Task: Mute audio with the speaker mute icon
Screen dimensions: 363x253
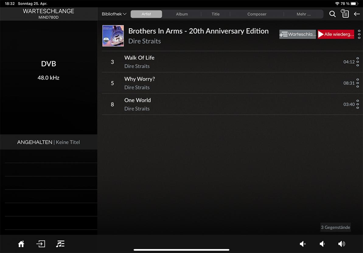Action: [x=303, y=244]
